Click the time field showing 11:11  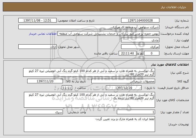(67, 88)
